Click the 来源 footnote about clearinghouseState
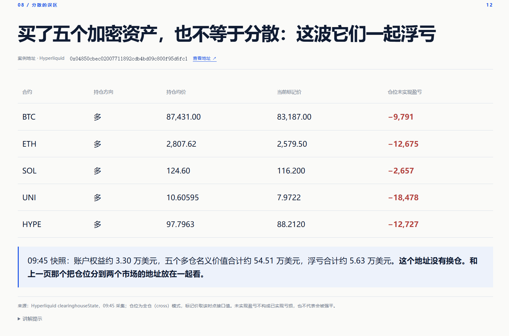Viewport: 509px width, 336px height. [177, 306]
